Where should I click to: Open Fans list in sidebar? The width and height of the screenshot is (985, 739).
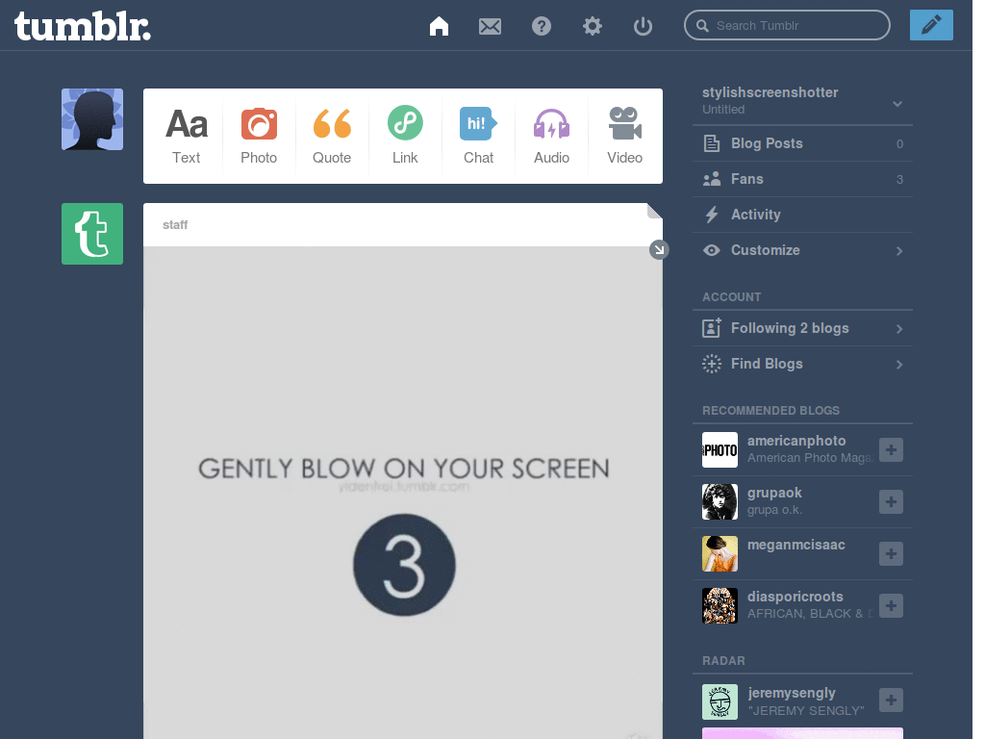(802, 179)
